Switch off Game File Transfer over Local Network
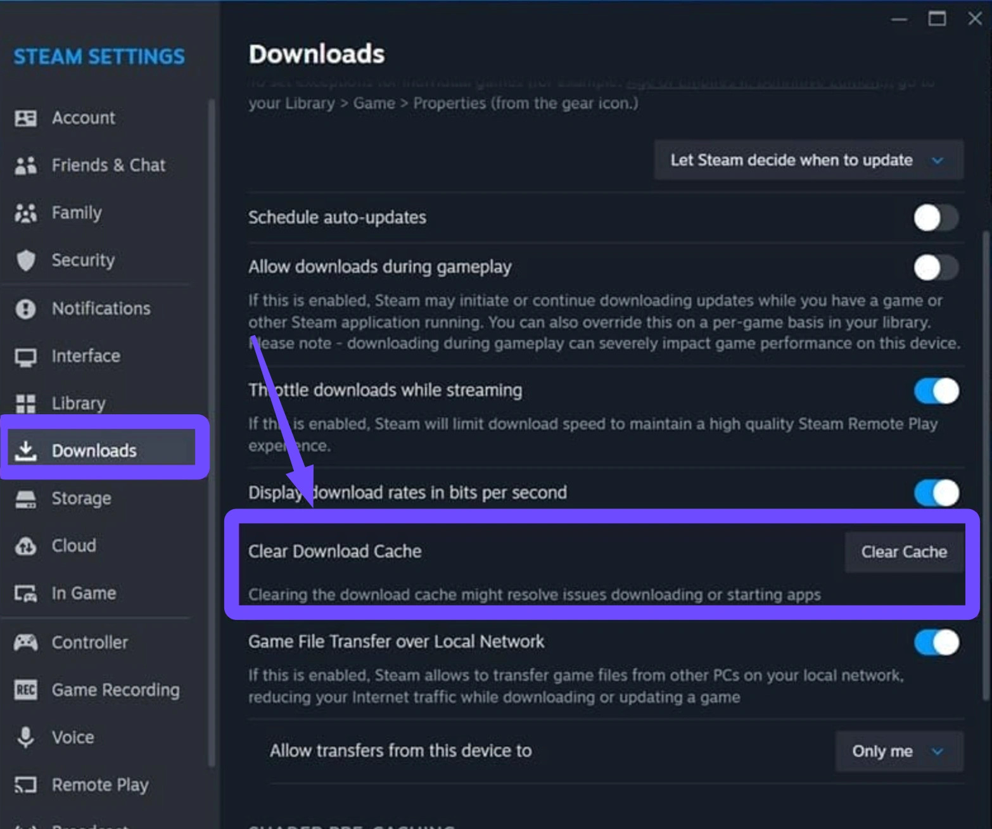The width and height of the screenshot is (992, 829). tap(936, 642)
